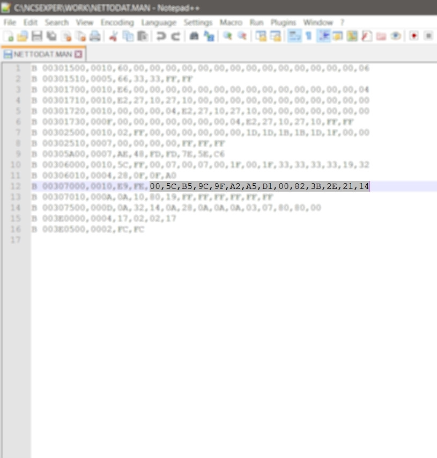The width and height of the screenshot is (437, 458).
Task: Open the Macro menu
Action: [231, 23]
